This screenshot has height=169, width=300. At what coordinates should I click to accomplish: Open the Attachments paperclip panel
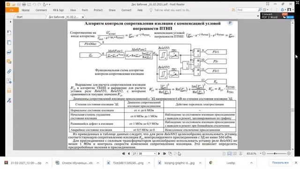[x=9, y=71]
